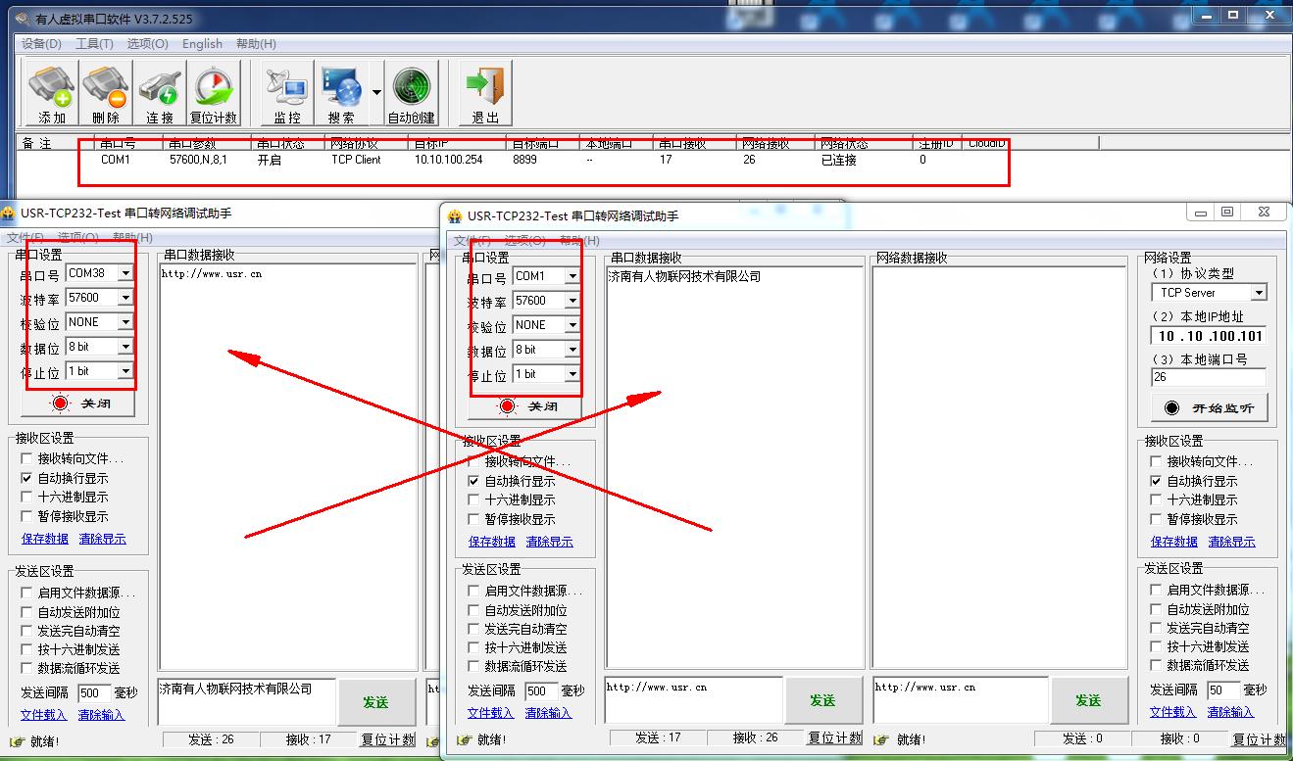Click the 复位计数 reset counter toolbar icon
This screenshot has width=1293, height=761.
coord(214,94)
